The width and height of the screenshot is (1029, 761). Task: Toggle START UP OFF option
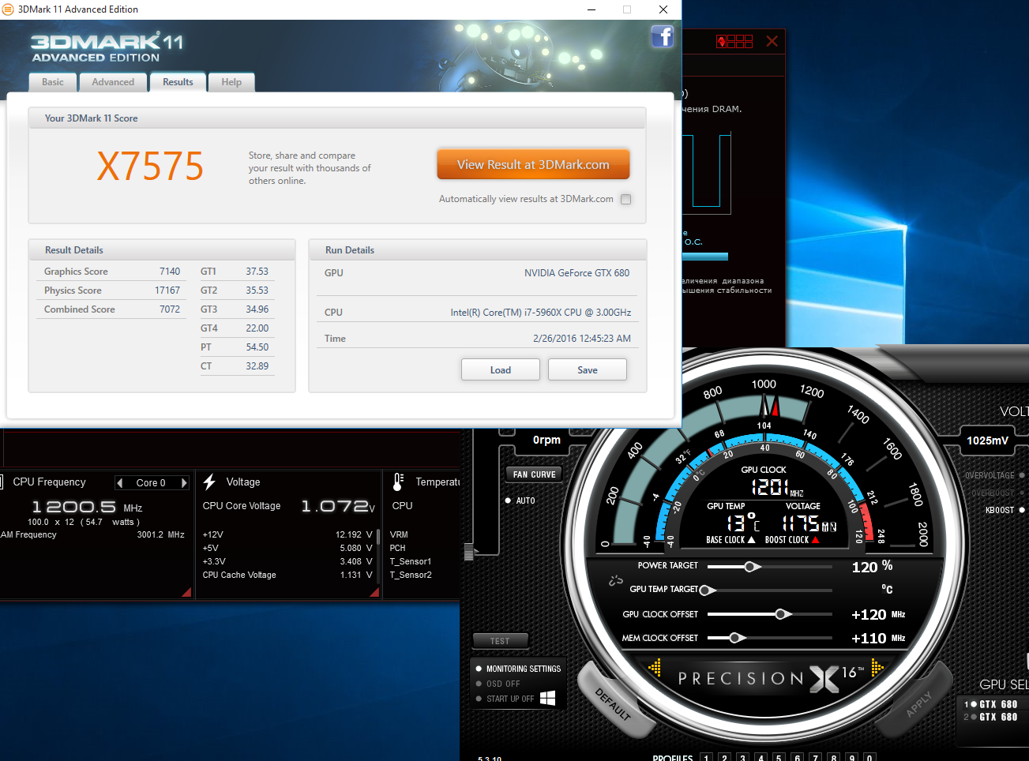pyautogui.click(x=479, y=699)
